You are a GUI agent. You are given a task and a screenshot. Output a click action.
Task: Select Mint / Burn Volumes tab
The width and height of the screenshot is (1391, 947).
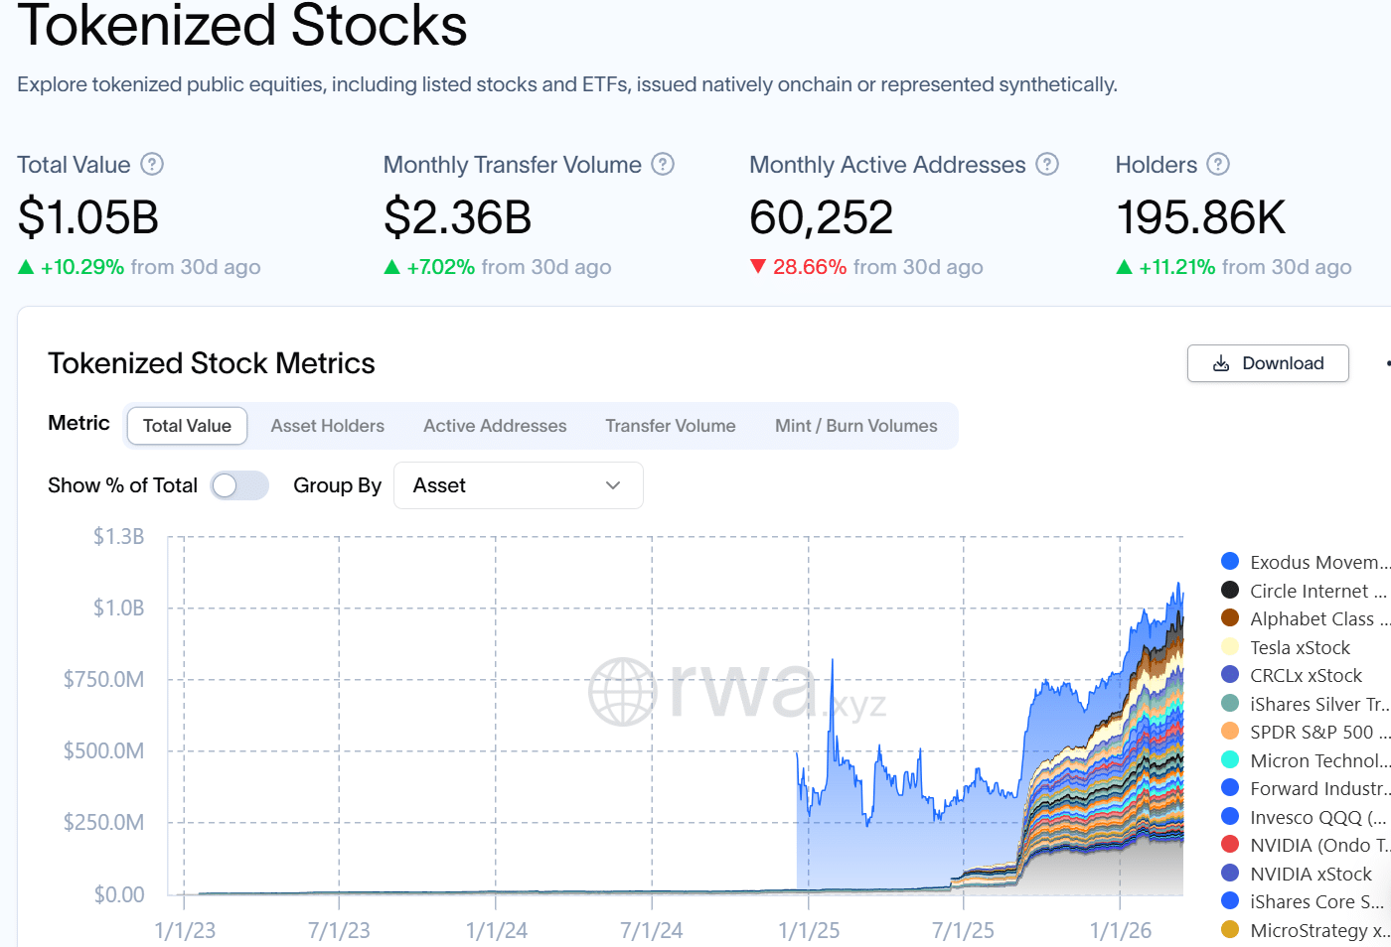[855, 426]
